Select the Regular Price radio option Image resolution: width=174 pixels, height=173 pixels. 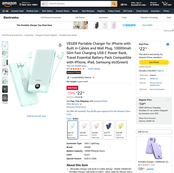pos(167,100)
